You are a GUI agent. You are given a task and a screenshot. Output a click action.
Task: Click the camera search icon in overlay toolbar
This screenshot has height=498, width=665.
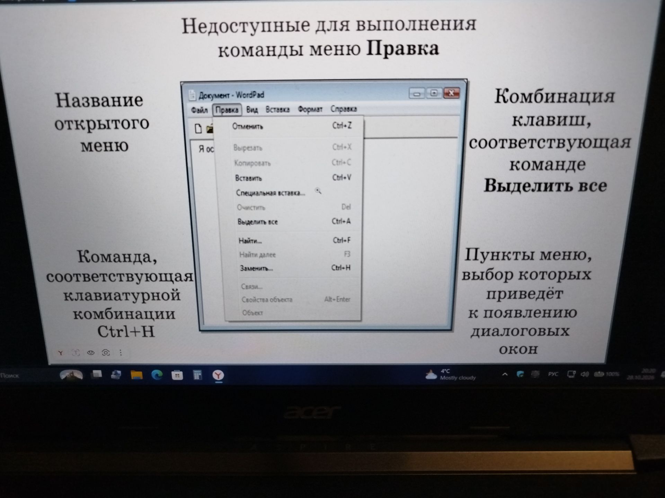(106, 353)
